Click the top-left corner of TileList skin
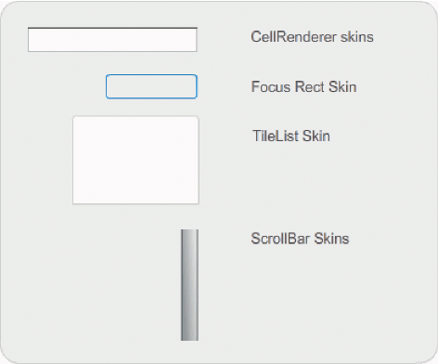 (73, 117)
